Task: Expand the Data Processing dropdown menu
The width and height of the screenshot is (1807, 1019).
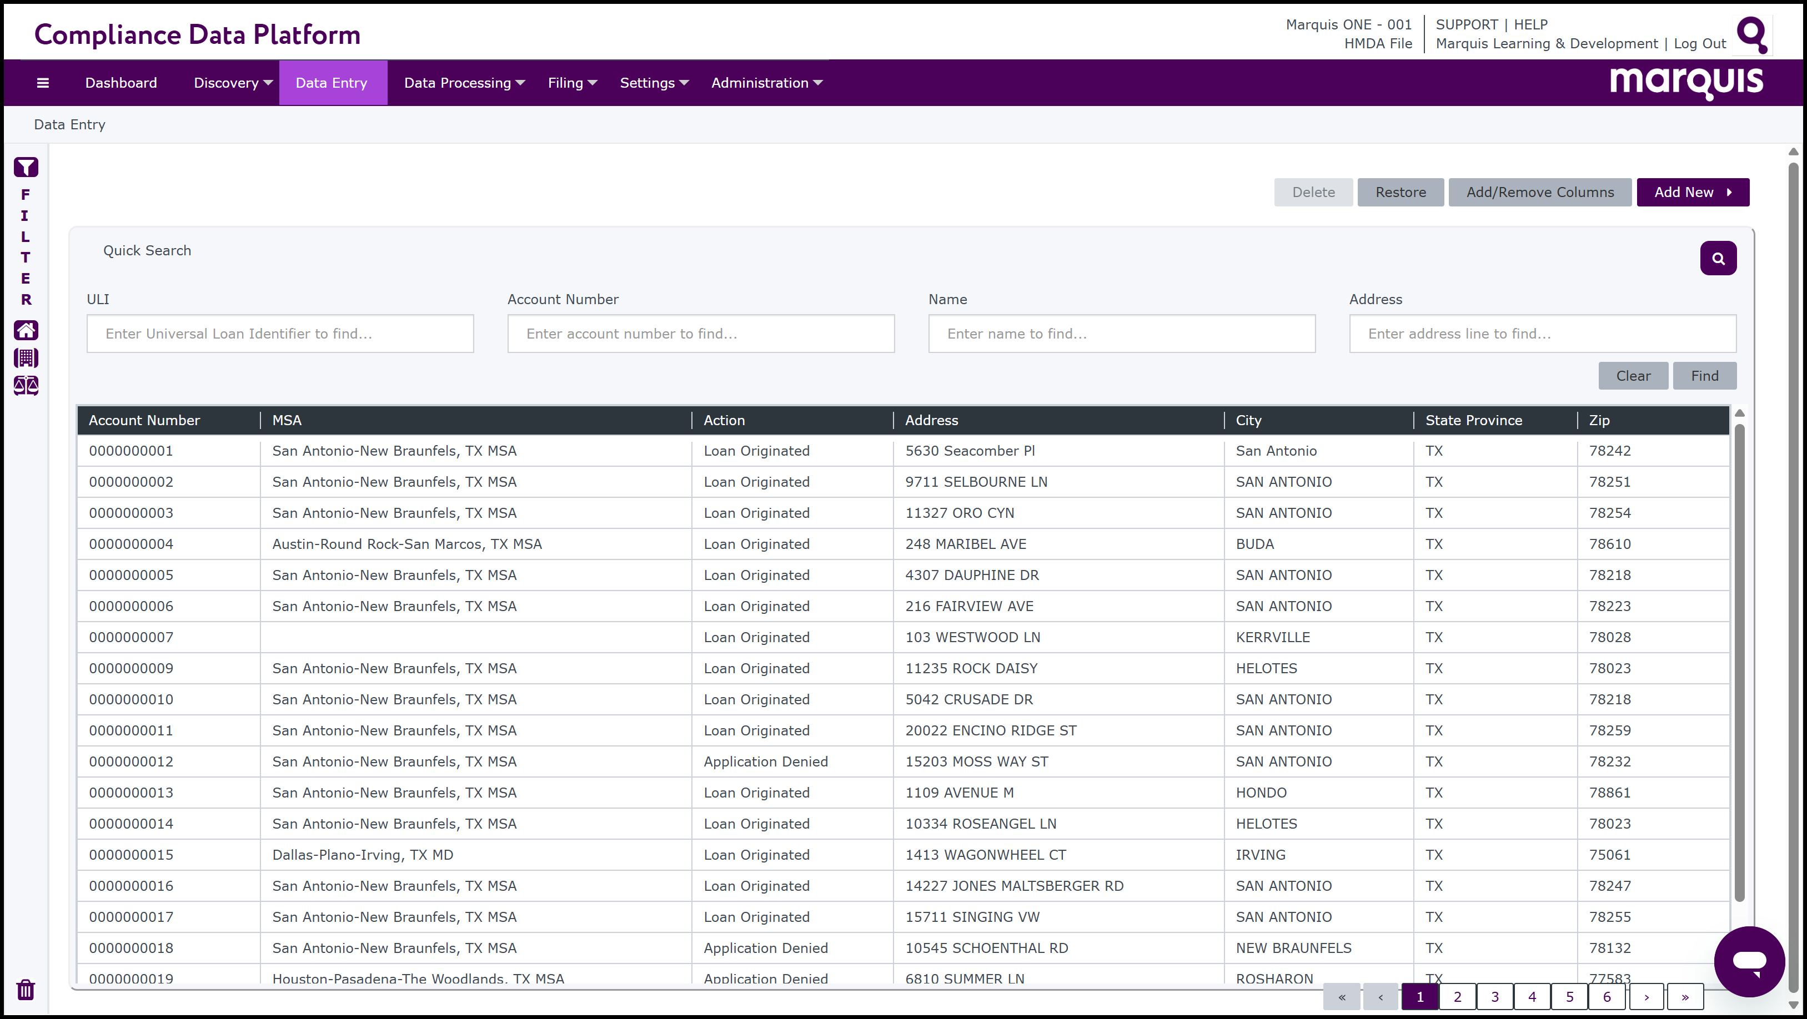Action: pos(464,83)
